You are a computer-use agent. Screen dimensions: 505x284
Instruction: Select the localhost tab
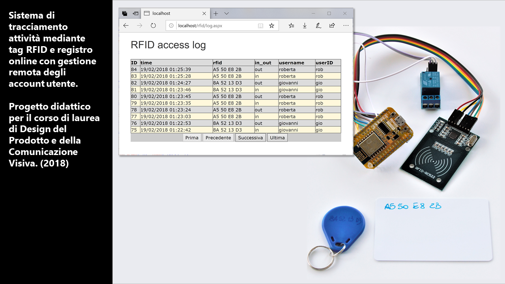(170, 13)
